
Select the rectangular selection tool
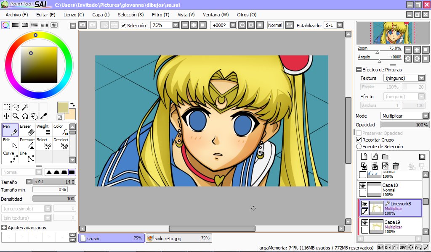pos(7,107)
